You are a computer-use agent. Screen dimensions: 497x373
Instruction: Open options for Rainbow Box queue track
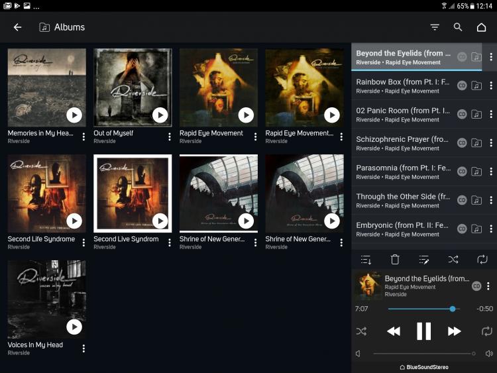[491, 85]
